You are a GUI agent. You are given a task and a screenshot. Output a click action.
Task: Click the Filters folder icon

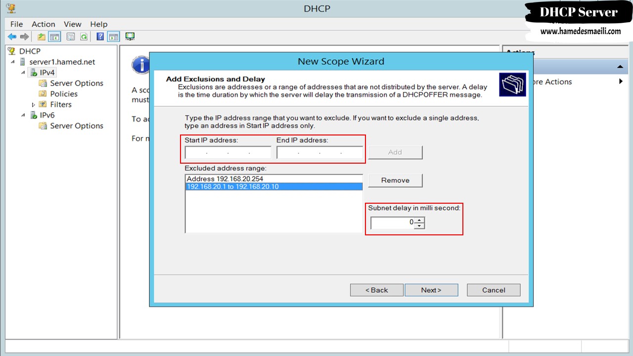coord(43,104)
